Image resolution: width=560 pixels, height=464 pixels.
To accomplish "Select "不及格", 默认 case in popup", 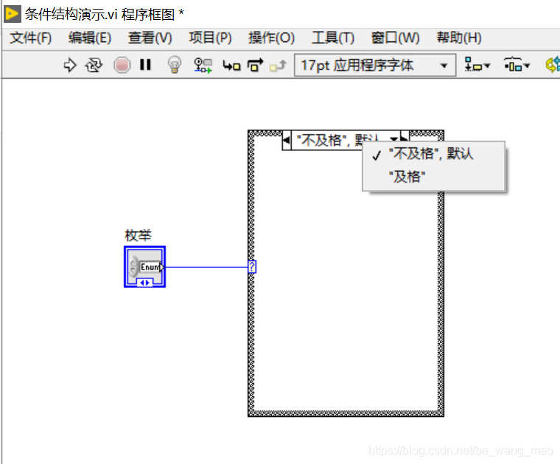I will pos(433,154).
